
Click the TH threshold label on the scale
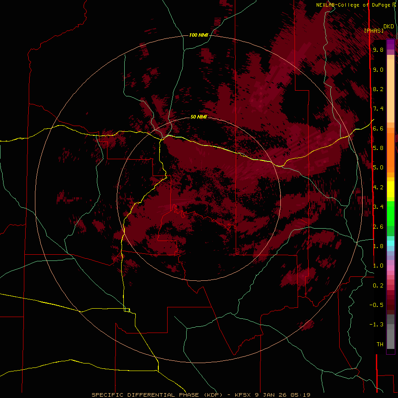pos(380,344)
